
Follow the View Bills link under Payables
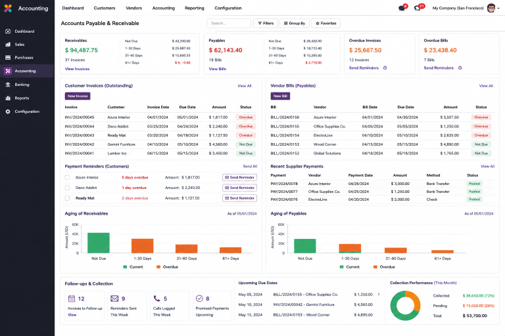[218, 69]
